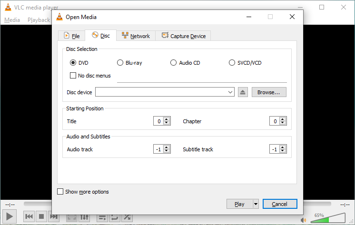Open the Network tab
The image size is (355, 225).
pyautogui.click(x=136, y=36)
